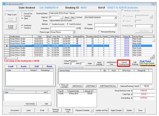Click the Instructions text field

63,28
